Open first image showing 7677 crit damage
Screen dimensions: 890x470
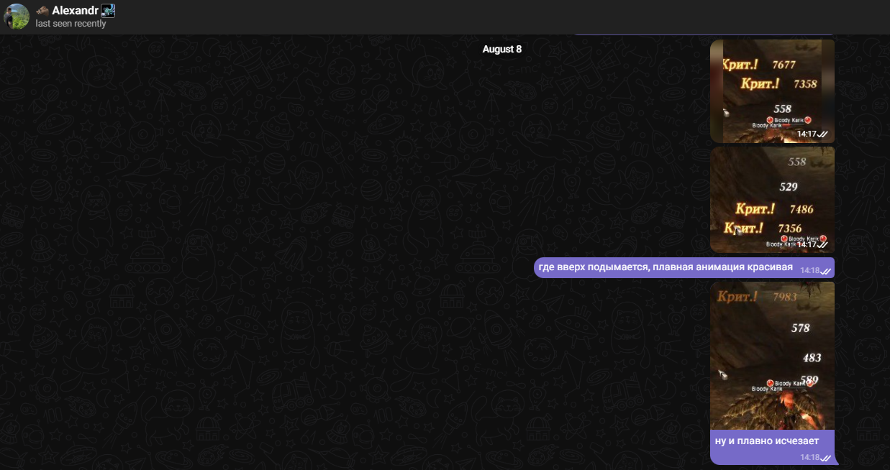[771, 86]
